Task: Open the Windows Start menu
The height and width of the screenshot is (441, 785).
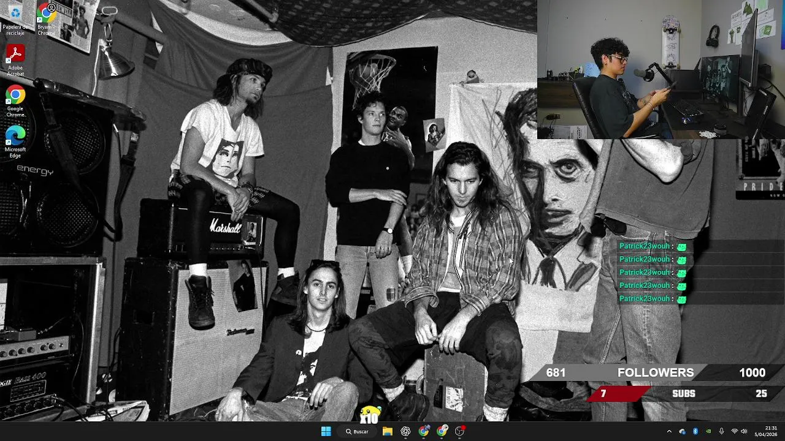Action: click(326, 431)
